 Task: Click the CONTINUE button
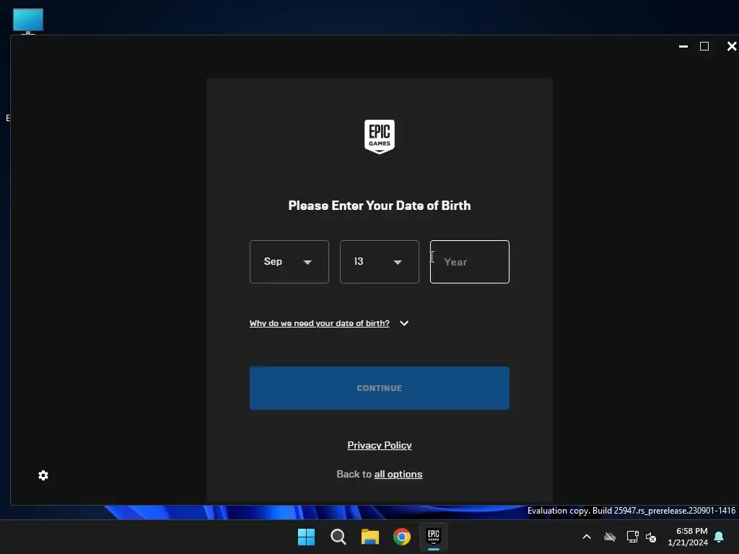click(380, 388)
